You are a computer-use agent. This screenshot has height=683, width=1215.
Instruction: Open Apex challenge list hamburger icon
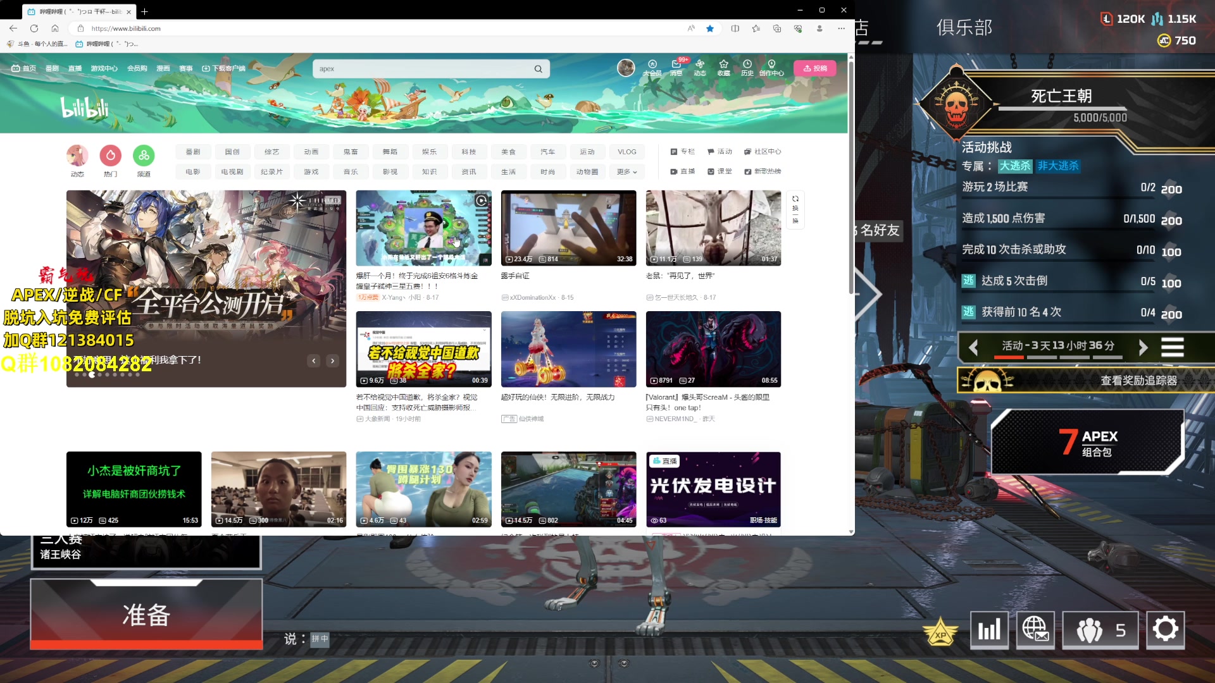tap(1172, 347)
